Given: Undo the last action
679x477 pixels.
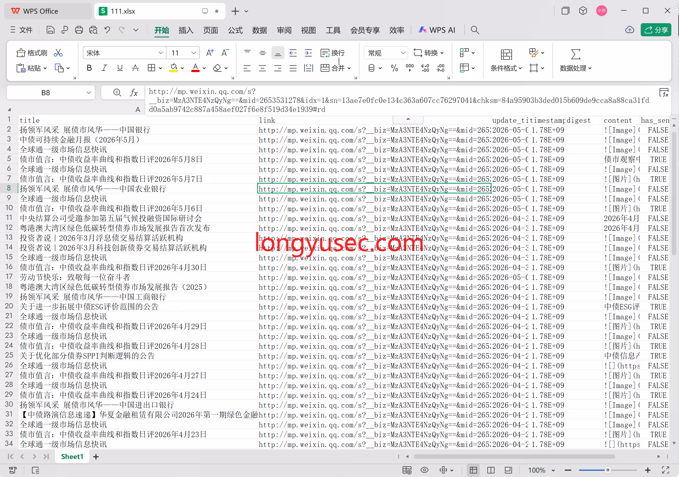Looking at the screenshot, I should click(107, 30).
